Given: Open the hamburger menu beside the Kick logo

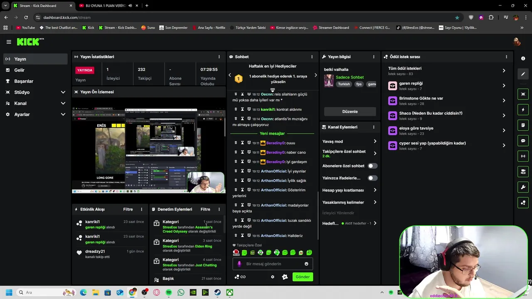Looking at the screenshot, I should pyautogui.click(x=9, y=42).
